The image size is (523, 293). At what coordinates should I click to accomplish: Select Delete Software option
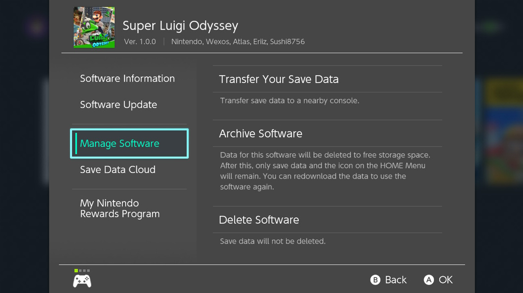(259, 220)
